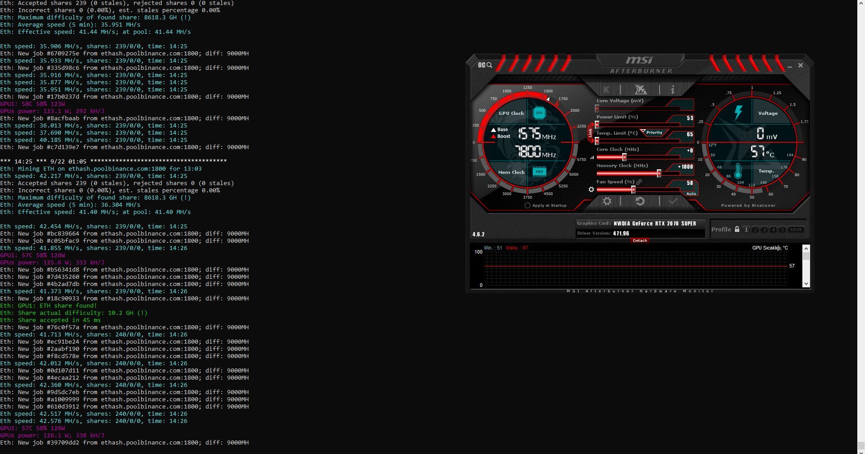
Task: Click the 1575 MHz GPU clock readout
Action: 537,134
